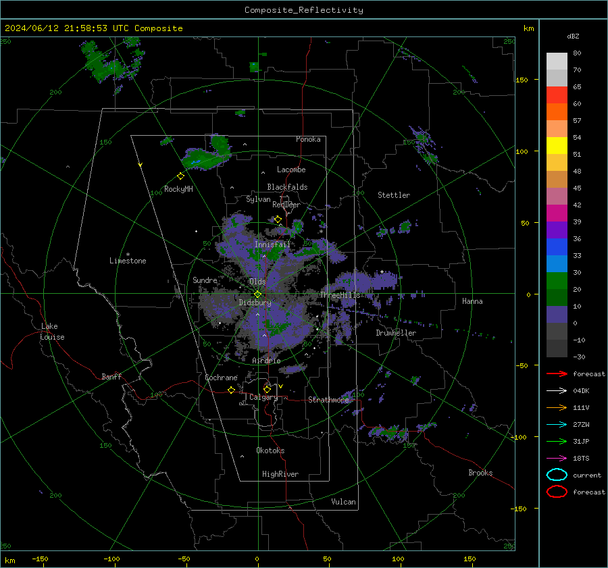This screenshot has width=608, height=568.
Task: Click the Brooks city label
Action: click(x=480, y=473)
